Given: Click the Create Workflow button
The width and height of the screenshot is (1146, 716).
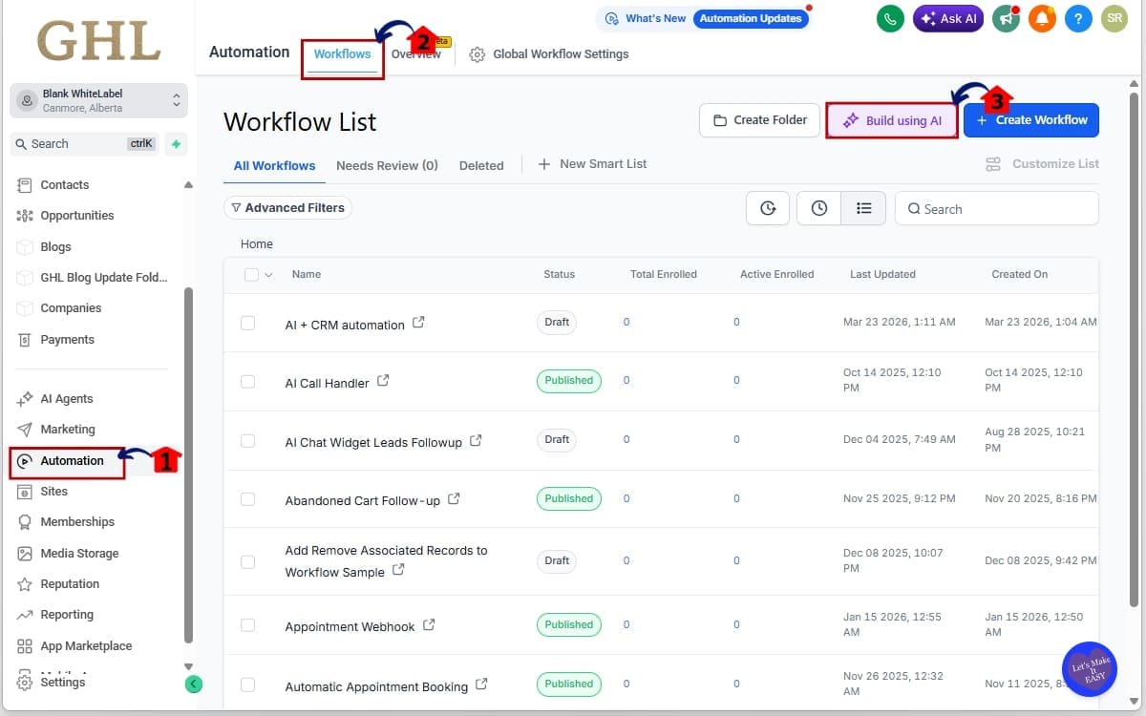Looking at the screenshot, I should (x=1030, y=119).
